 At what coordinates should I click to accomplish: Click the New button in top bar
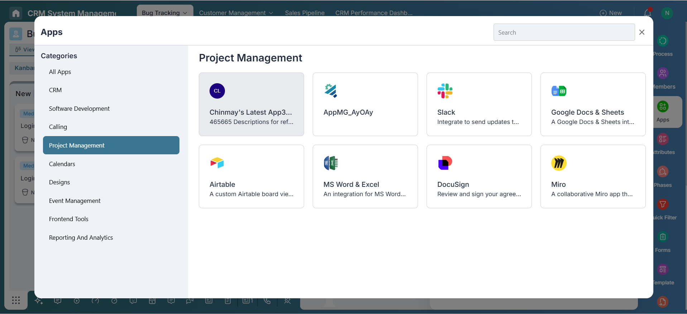tap(611, 13)
